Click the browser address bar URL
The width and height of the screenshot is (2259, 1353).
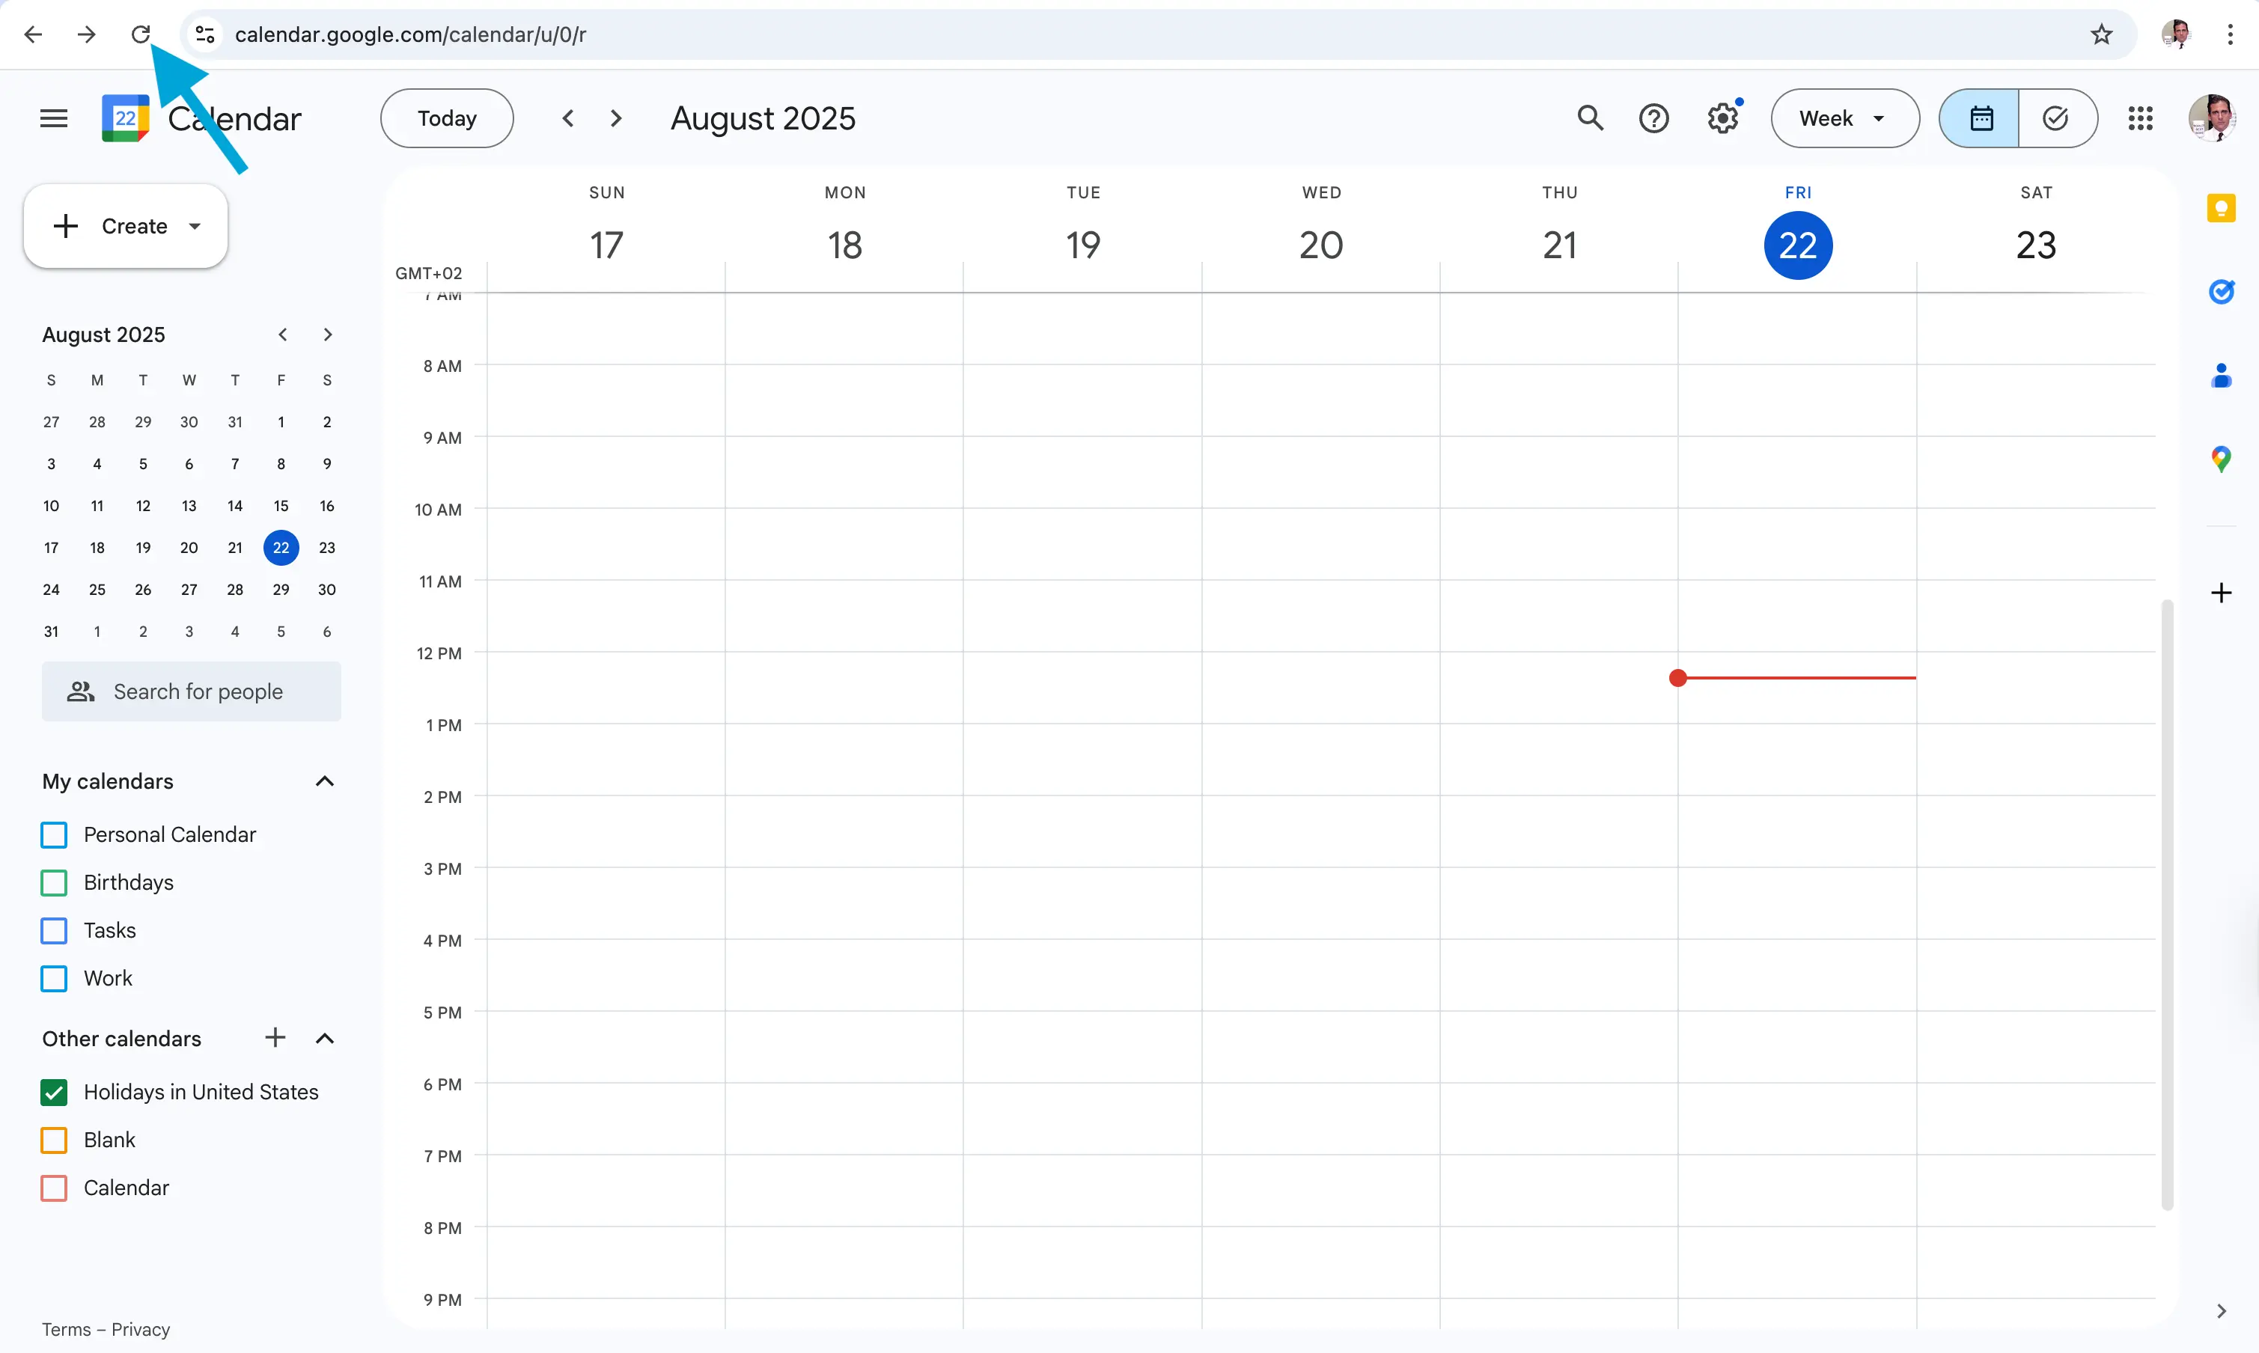click(410, 34)
